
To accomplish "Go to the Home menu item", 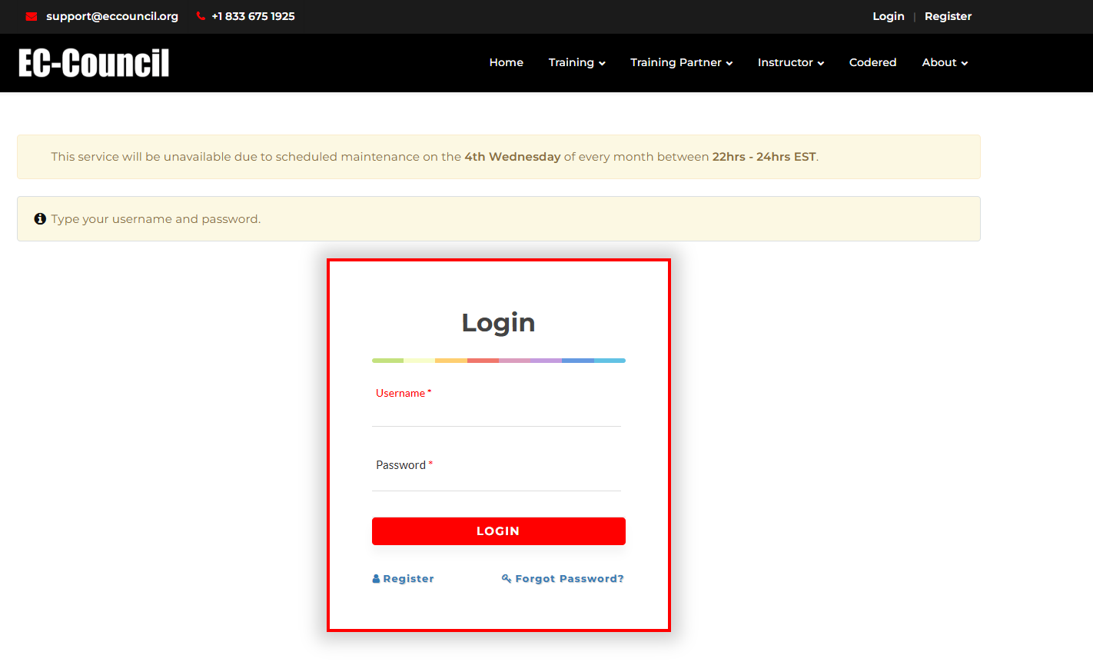I will click(507, 62).
